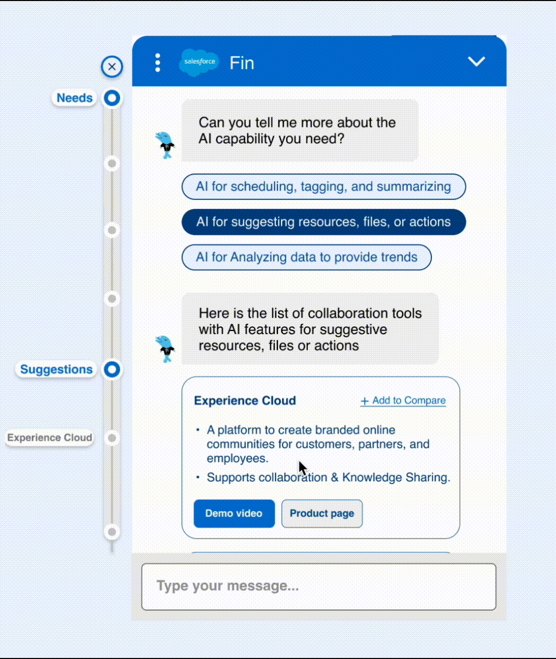Open the three-dot options menu
This screenshot has height=659, width=556.
click(158, 62)
